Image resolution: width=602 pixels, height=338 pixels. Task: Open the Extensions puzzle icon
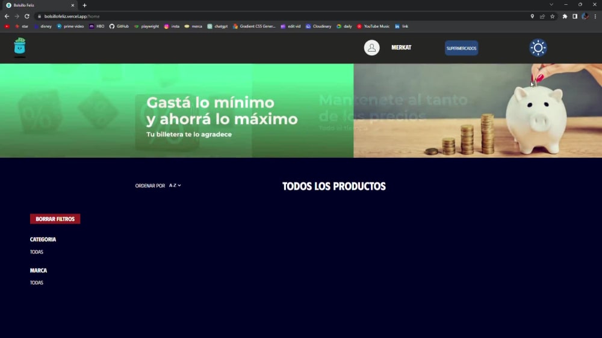pyautogui.click(x=565, y=16)
